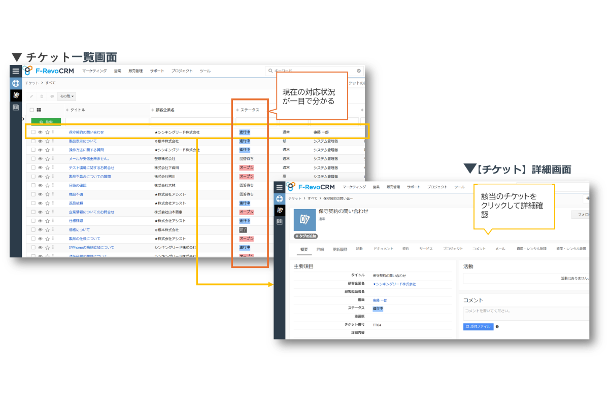This screenshot has width=609, height=406.
Task: Open the メールが受信出来ません。 ticket link
Action: [89, 159]
